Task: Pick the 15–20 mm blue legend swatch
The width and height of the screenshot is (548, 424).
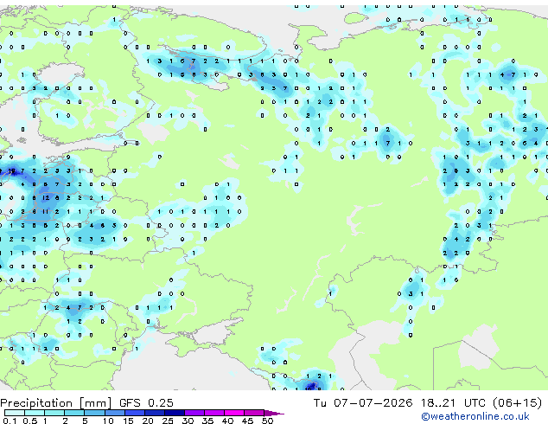Action: [135, 413]
